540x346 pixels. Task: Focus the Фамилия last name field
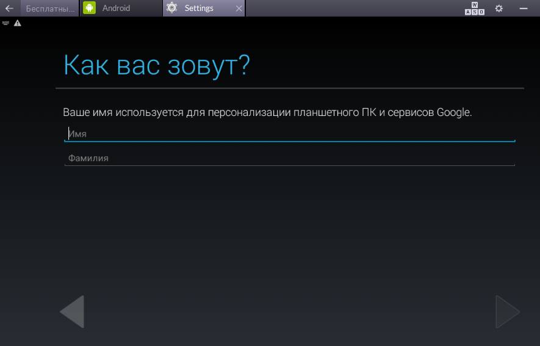pyautogui.click(x=289, y=158)
